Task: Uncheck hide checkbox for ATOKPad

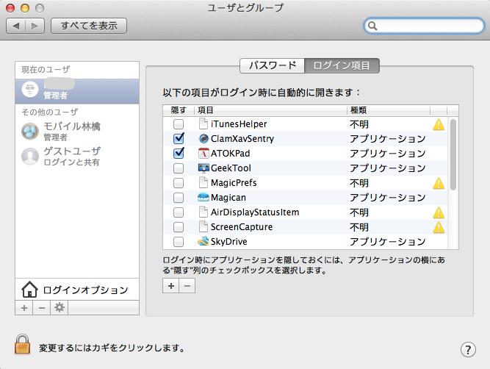Action: click(x=179, y=153)
